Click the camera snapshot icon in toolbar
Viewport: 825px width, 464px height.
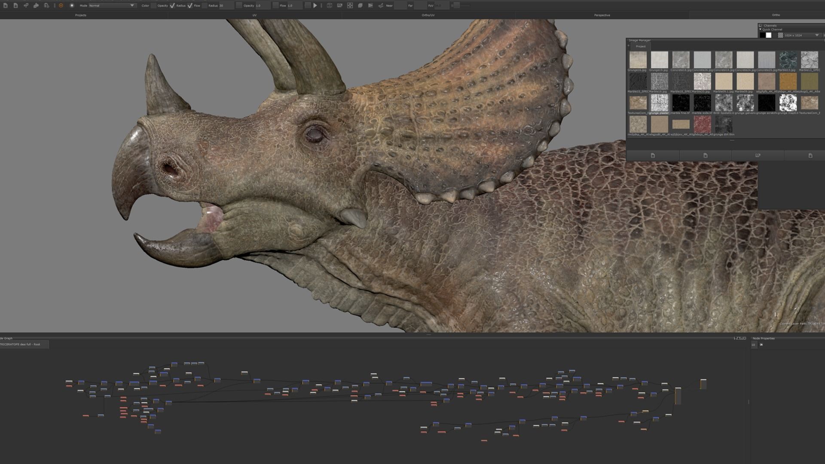[x=340, y=6]
